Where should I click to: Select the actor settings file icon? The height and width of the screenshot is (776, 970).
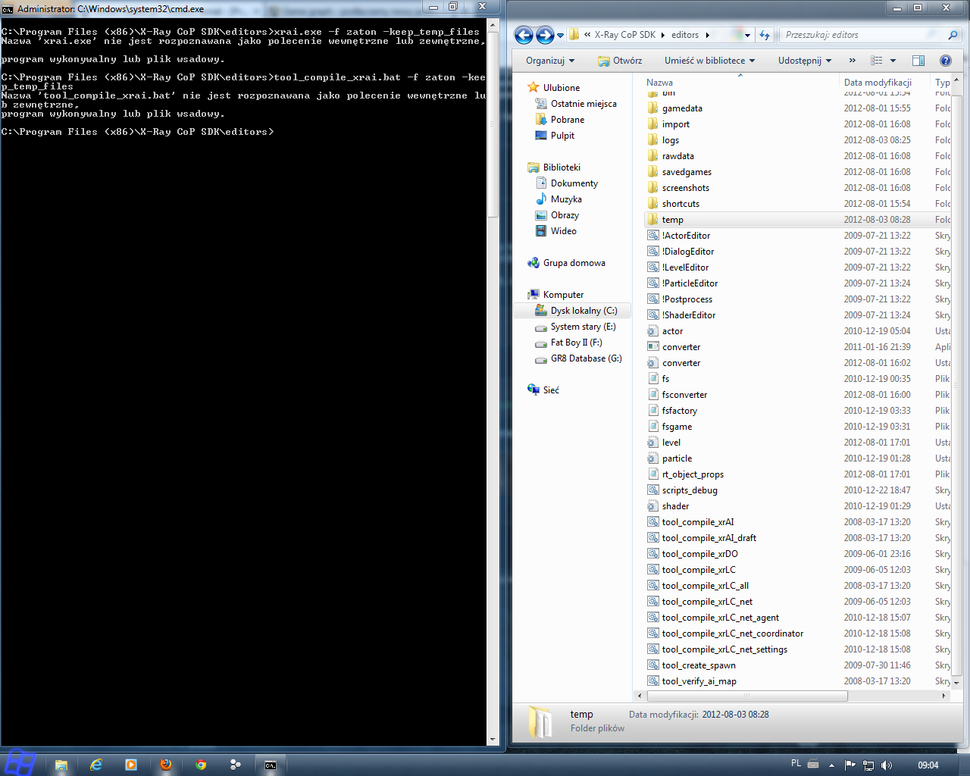point(653,331)
